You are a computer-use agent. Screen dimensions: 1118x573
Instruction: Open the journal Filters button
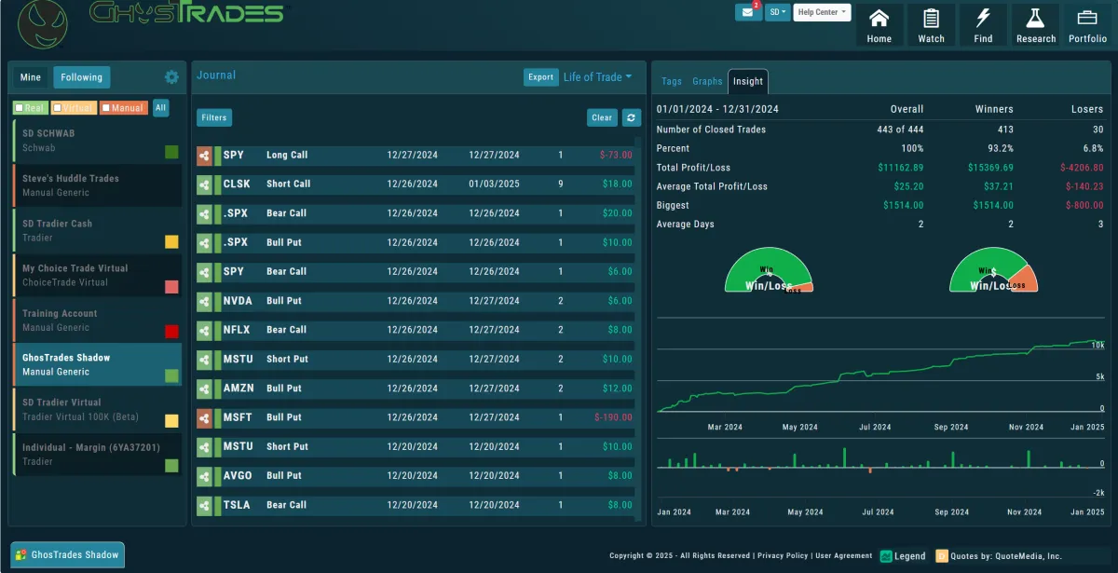[x=214, y=117]
